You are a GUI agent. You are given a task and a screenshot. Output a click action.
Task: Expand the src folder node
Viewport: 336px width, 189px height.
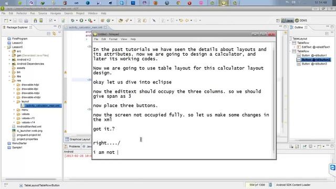(x=9, y=51)
